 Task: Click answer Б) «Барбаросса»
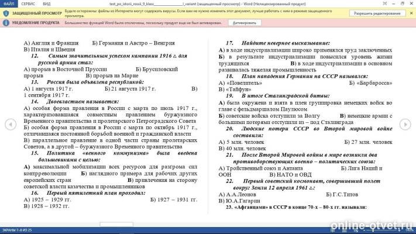click(x=370, y=82)
